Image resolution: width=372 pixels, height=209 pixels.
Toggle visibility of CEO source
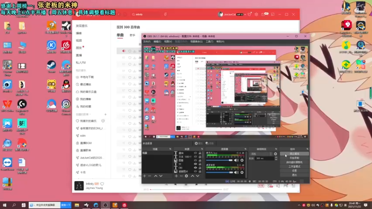(x=195, y=168)
